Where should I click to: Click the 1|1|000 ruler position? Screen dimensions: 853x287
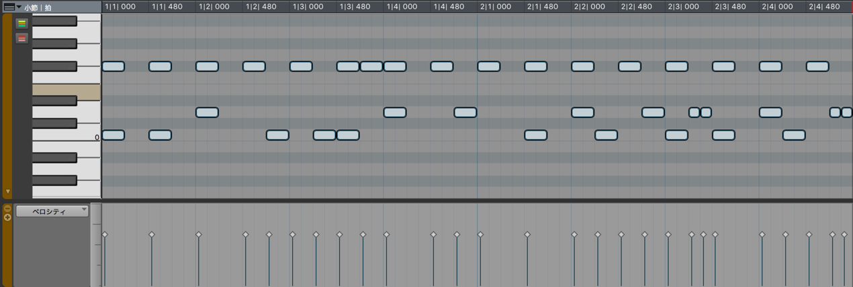coord(120,7)
